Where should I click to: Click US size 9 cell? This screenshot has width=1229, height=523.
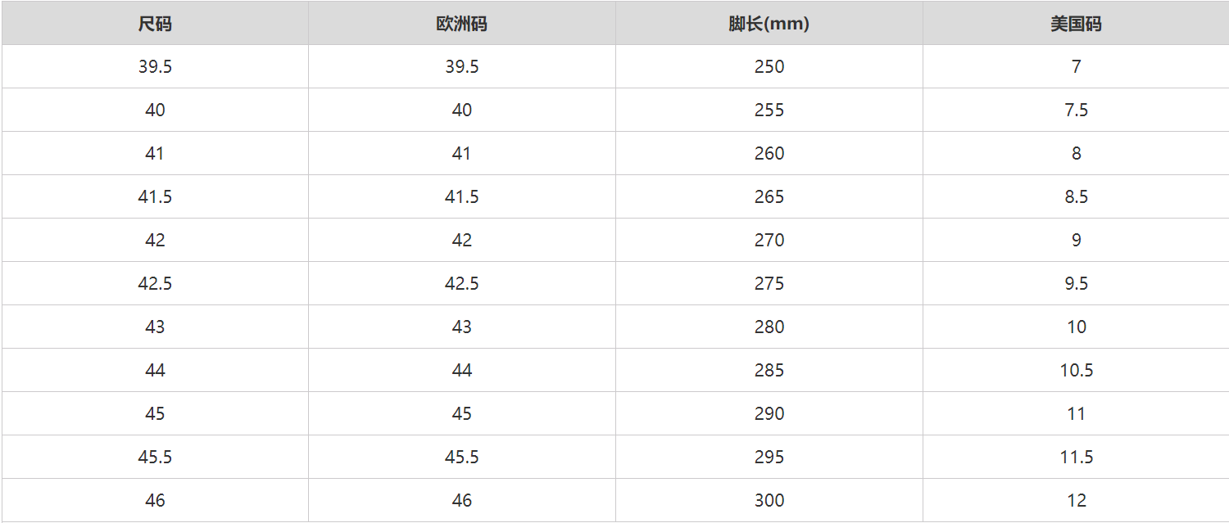click(x=1076, y=241)
